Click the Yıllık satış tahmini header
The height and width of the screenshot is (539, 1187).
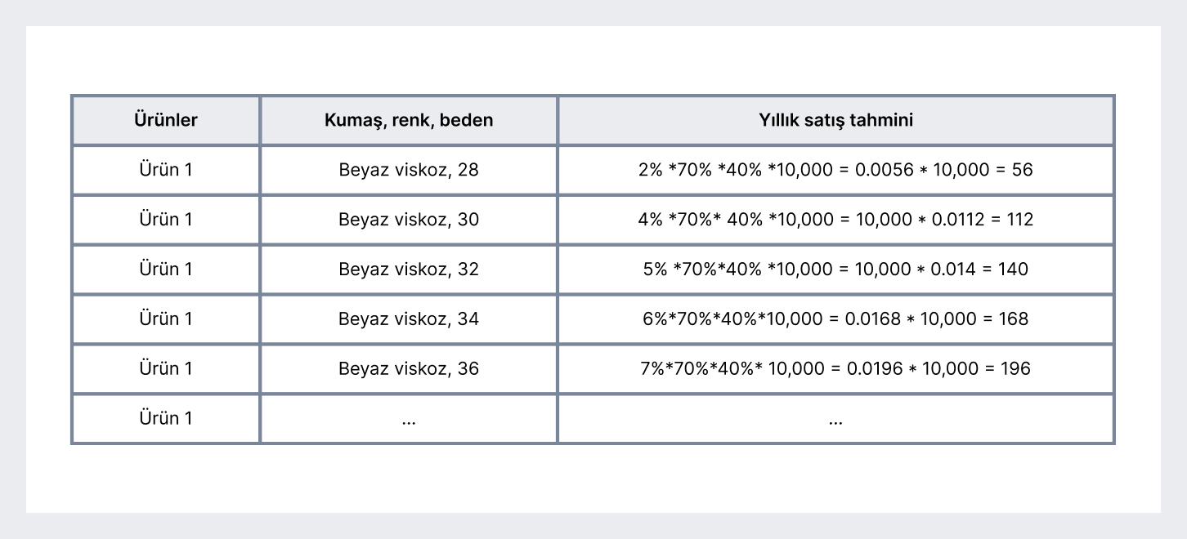pyautogui.click(x=835, y=121)
